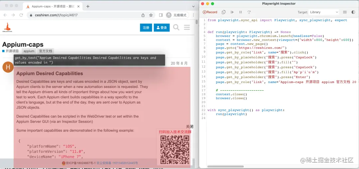Click the 京公安网备 11011402012445号 link

[x=117, y=163]
